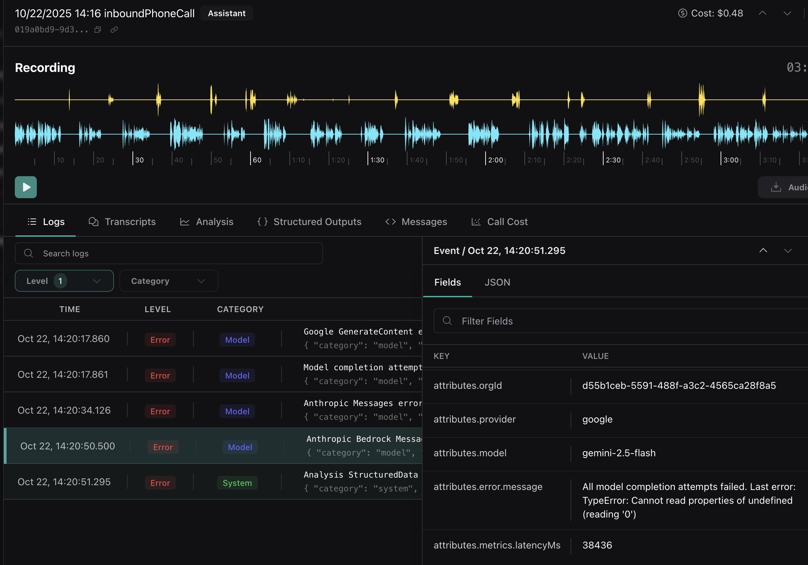Image resolution: width=808 pixels, height=565 pixels.
Task: Go to next call with top down chevron
Action: 787,13
